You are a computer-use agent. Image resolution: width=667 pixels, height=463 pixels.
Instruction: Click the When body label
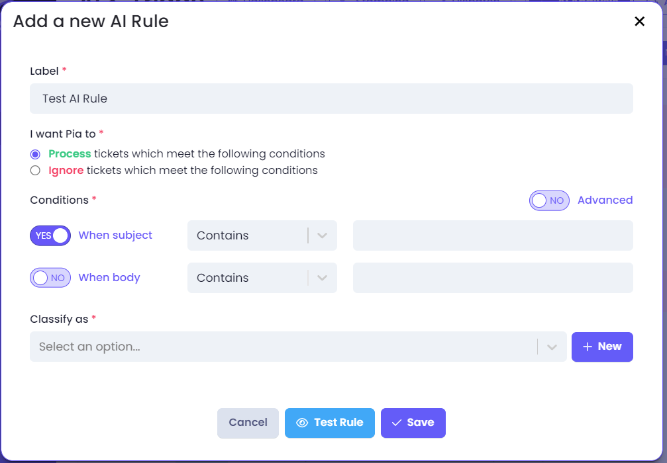coord(109,278)
